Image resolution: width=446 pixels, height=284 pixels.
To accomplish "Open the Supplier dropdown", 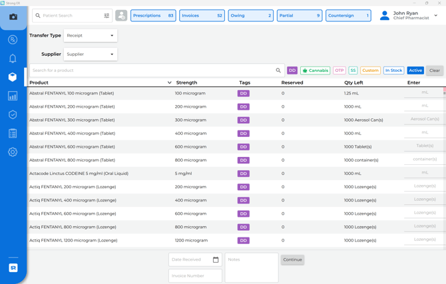I will [x=91, y=54].
